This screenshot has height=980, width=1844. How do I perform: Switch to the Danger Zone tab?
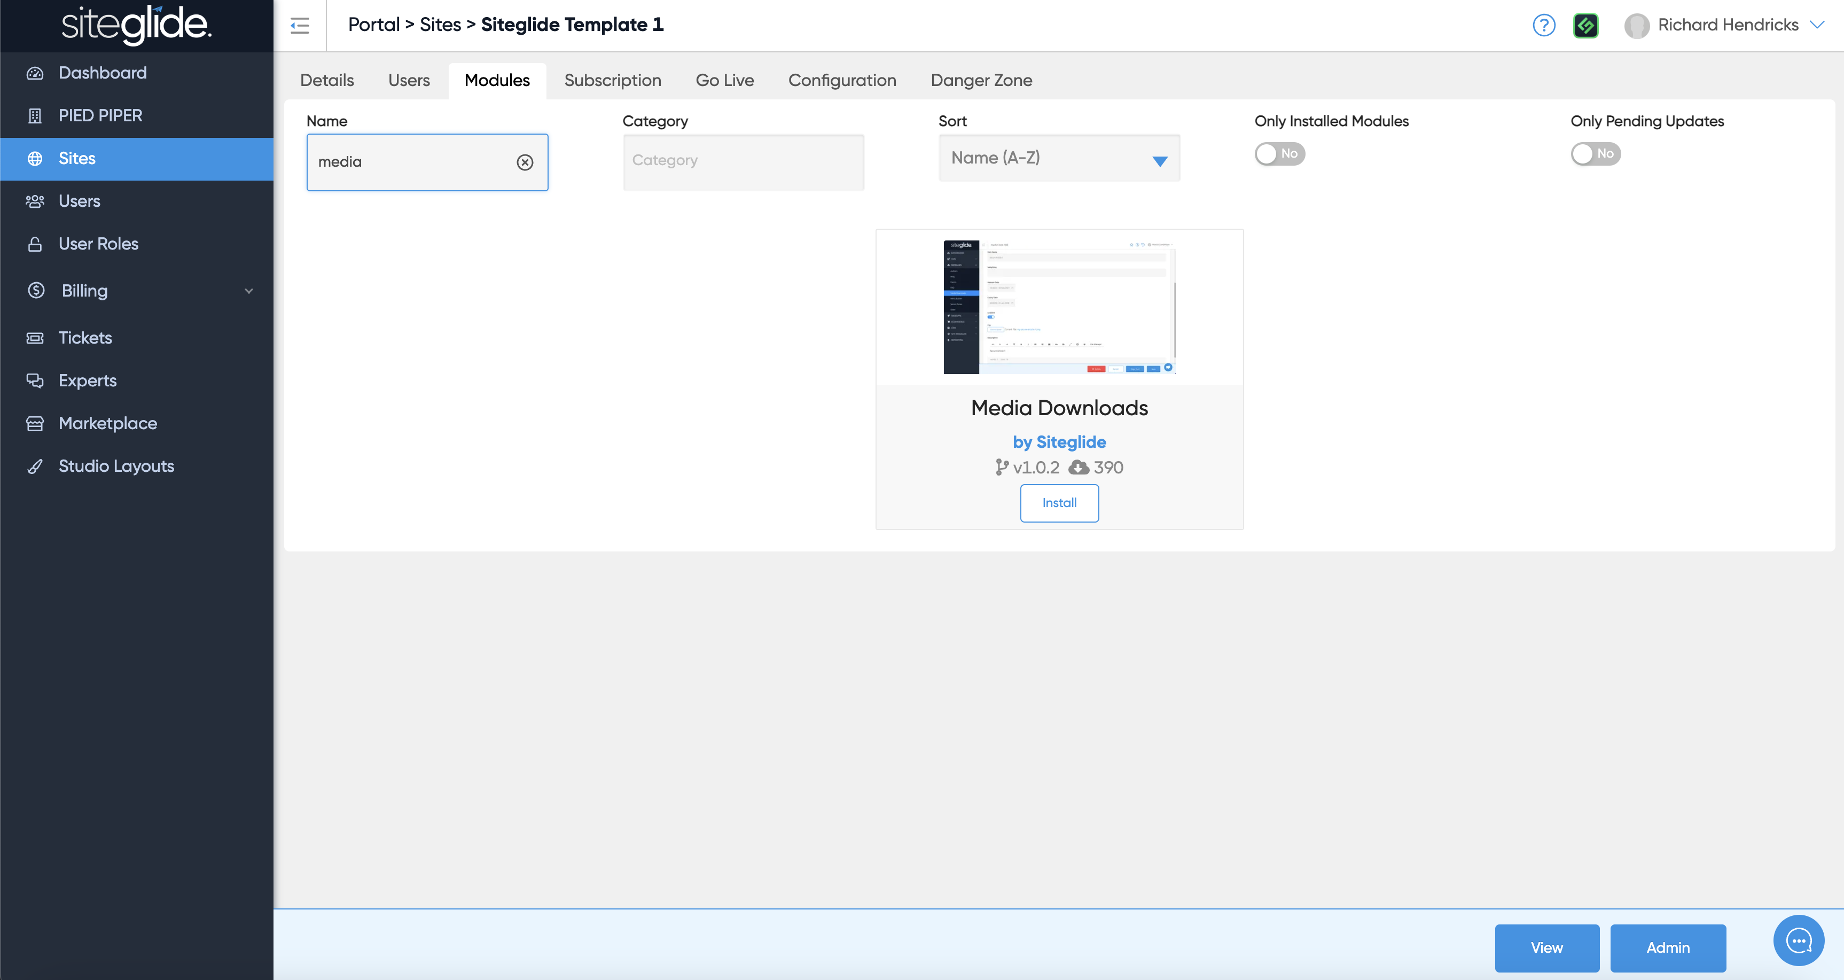coord(981,80)
